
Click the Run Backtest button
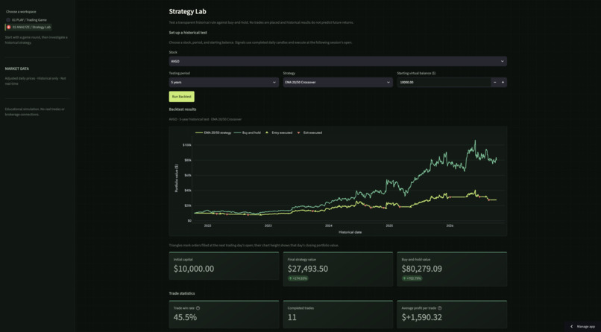tap(182, 97)
